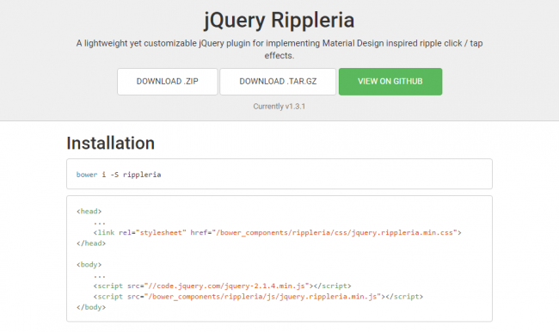Click the jquery-2.1.4.min.js script line
Screen dimensions: 559x332
[x=222, y=286]
